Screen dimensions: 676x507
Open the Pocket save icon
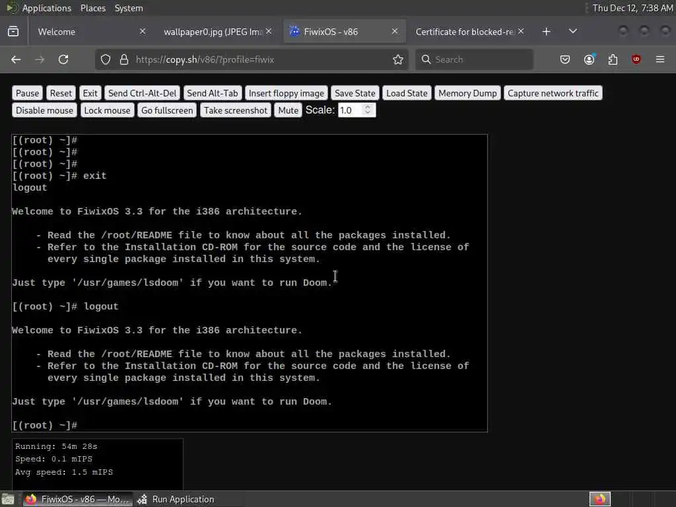click(565, 59)
